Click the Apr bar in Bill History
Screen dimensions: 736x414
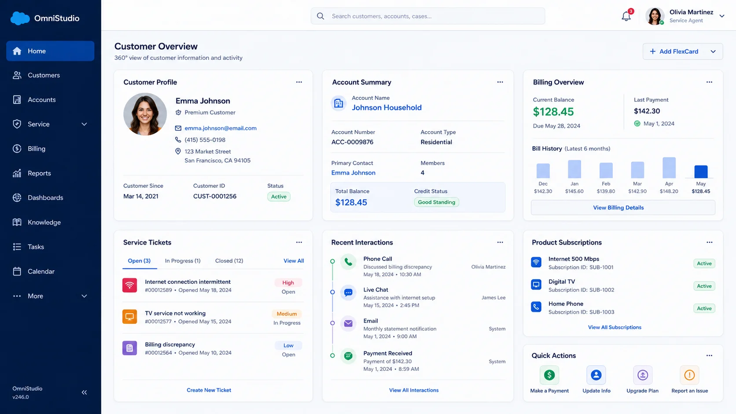coord(669,168)
